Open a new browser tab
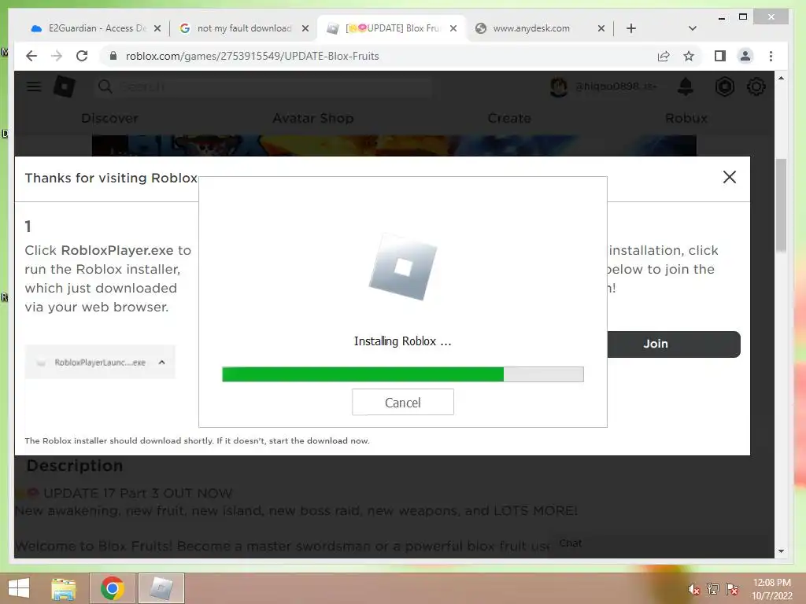The width and height of the screenshot is (806, 604). point(631,28)
